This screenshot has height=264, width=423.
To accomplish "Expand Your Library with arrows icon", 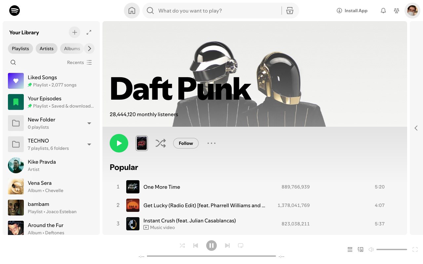I will 89,32.
